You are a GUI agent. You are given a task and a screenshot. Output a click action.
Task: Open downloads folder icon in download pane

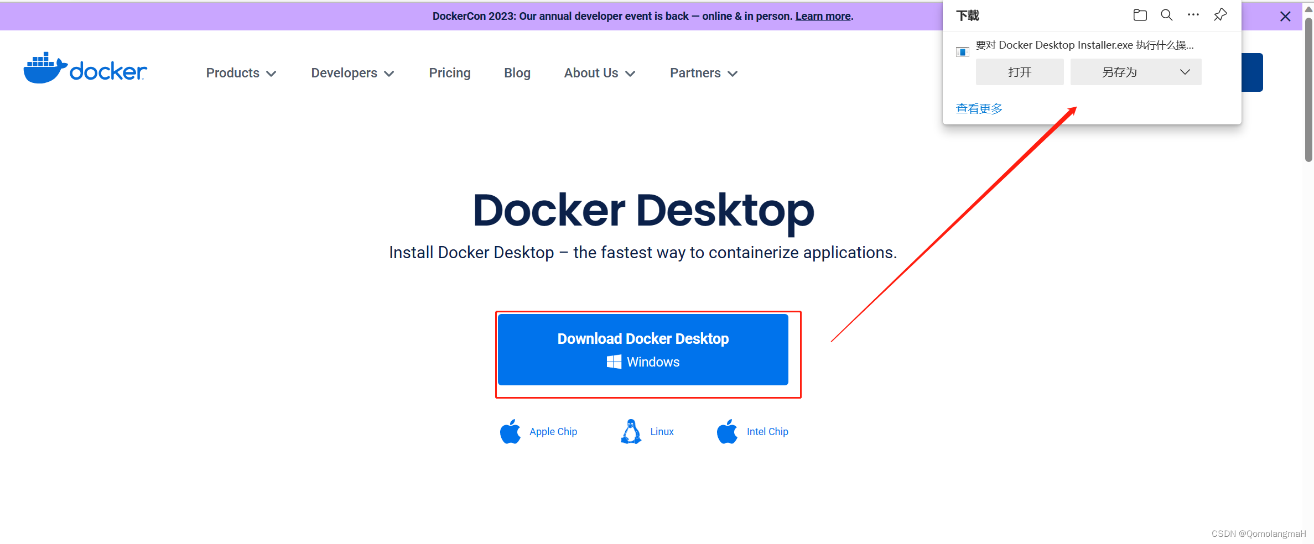point(1140,15)
